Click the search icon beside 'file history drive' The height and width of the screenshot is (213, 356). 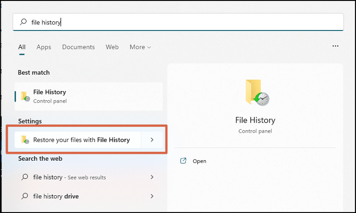click(x=24, y=196)
